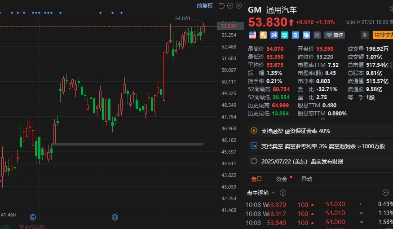Switch to the 盘口 tab
This screenshot has height=229, width=393.
[256, 179]
